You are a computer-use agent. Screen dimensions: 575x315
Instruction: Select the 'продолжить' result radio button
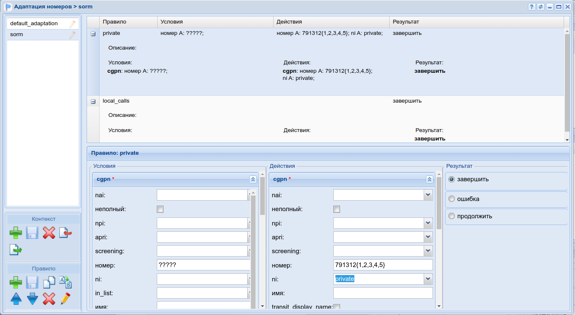coord(452,216)
